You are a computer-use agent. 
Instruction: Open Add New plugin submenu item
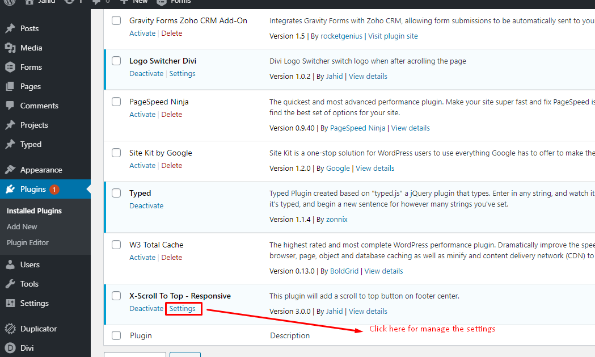[22, 226]
